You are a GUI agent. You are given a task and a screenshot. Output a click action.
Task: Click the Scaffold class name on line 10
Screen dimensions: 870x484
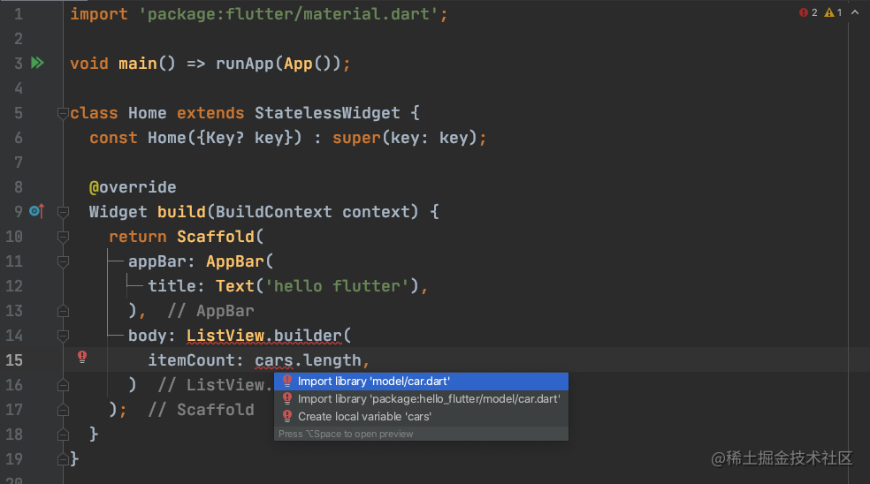216,237
